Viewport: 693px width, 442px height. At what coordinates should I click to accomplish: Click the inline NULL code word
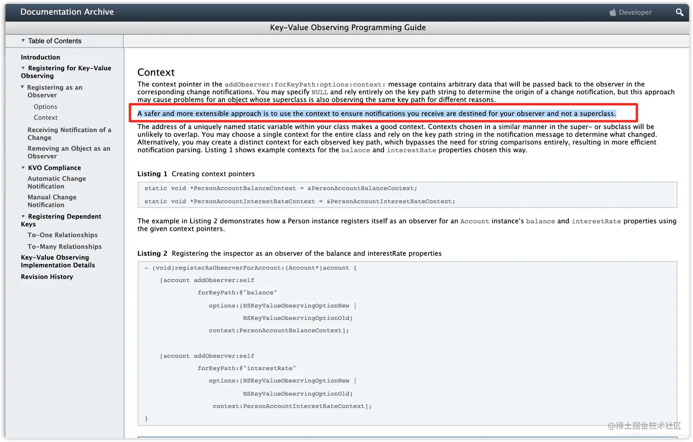coord(319,92)
